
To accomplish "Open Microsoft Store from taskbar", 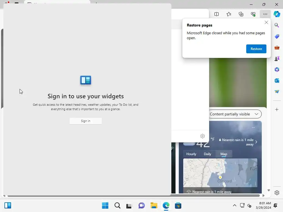I will [x=178, y=205].
